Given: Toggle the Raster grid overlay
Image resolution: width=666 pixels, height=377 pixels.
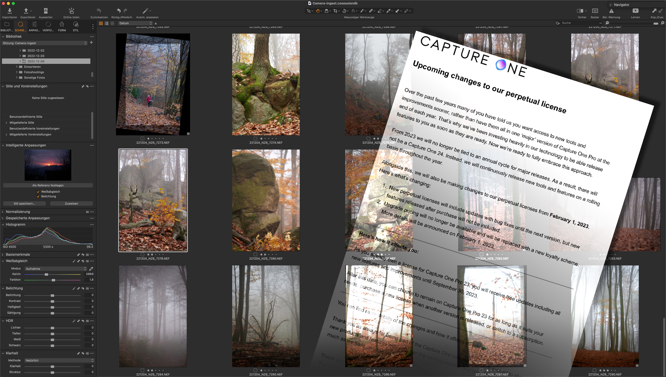Looking at the screenshot, I should [x=595, y=11].
